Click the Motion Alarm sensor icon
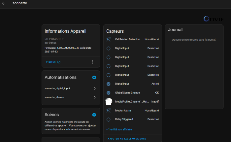Image resolution: width=231 pixels, height=142 pixels. click(x=108, y=111)
